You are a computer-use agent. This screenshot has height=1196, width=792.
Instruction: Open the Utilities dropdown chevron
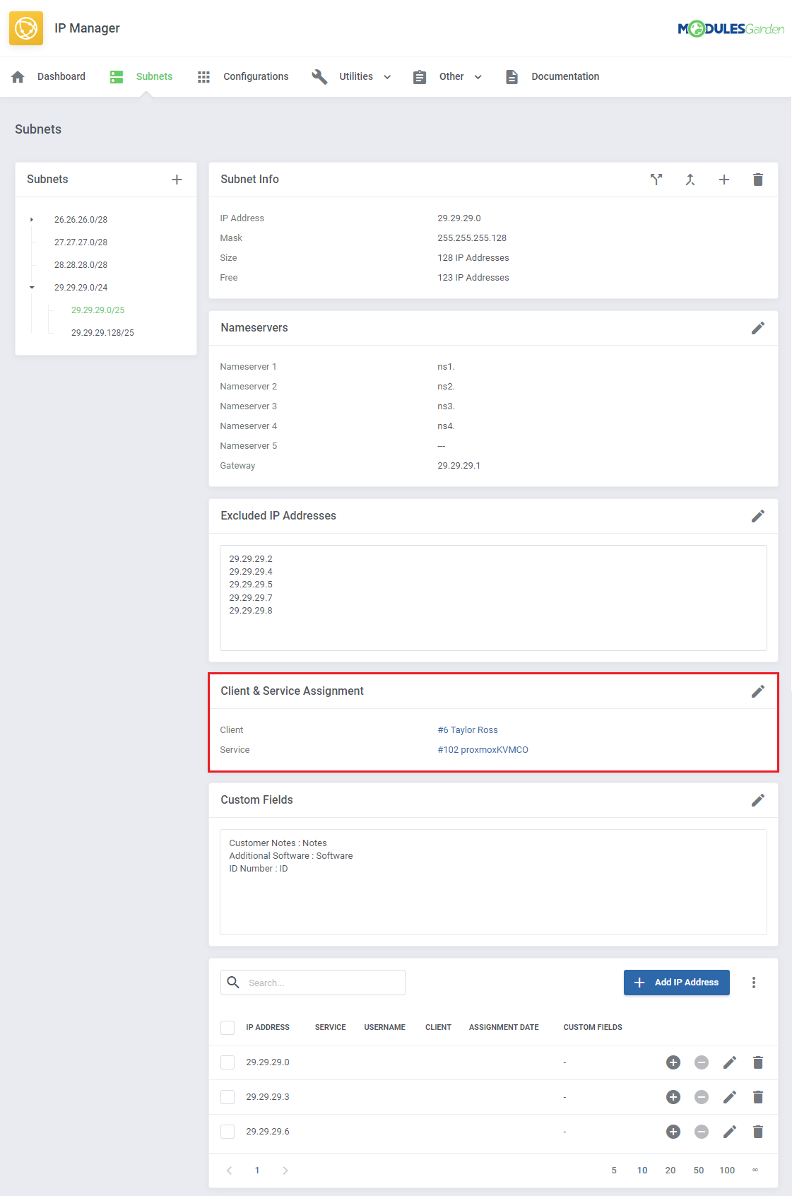(387, 77)
